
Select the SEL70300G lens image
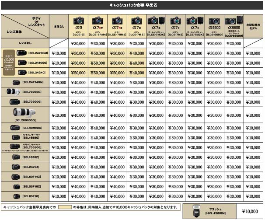(15, 102)
